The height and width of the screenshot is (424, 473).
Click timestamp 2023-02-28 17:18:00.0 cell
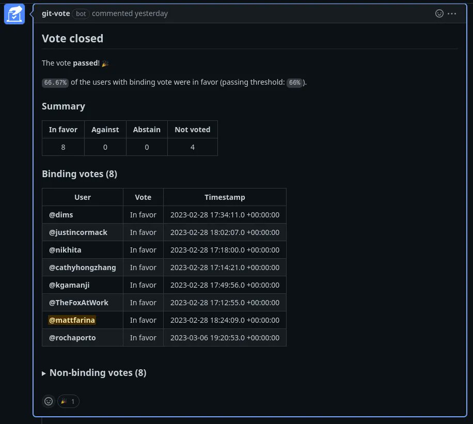point(225,250)
